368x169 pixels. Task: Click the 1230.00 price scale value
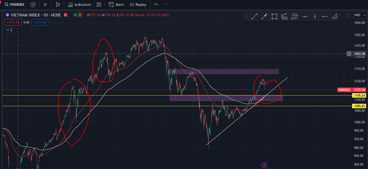(360, 81)
